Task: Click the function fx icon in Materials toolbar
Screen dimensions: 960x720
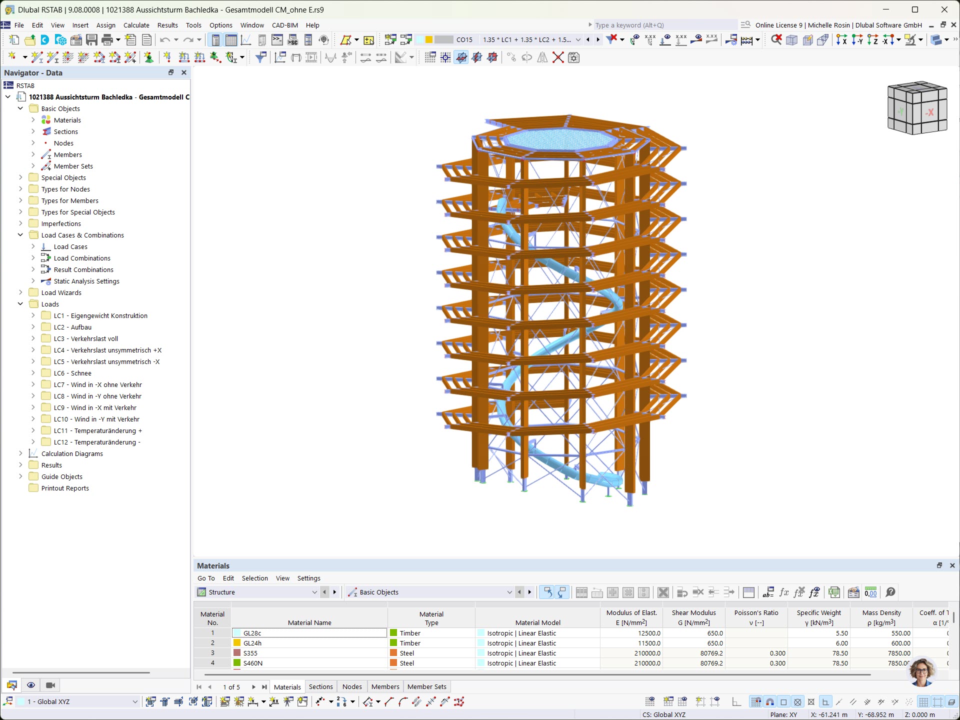Action: click(784, 592)
